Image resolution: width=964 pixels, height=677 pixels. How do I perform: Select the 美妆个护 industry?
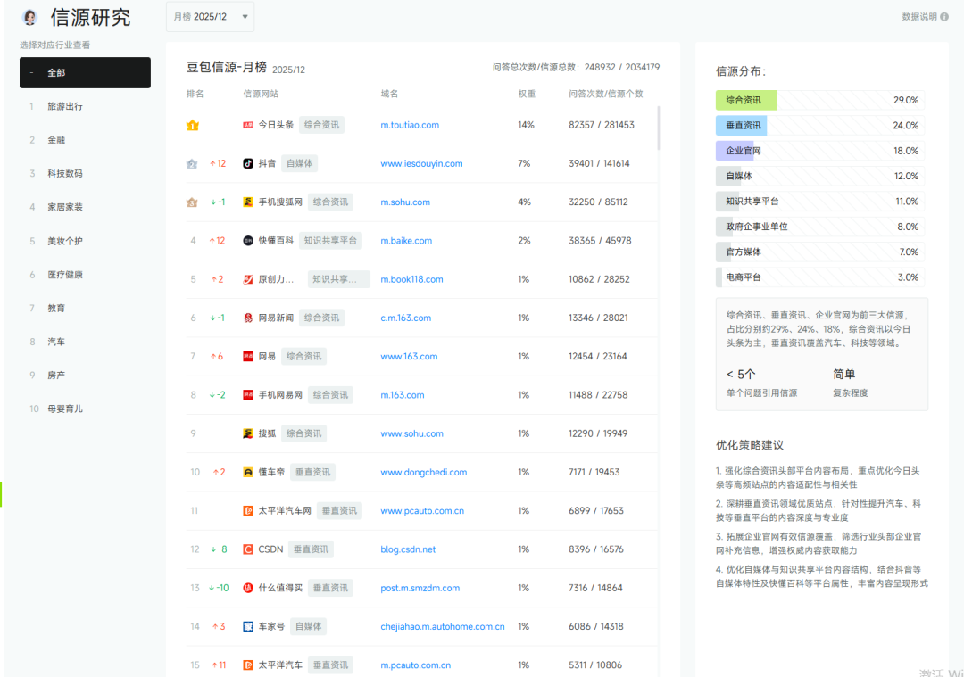pyautogui.click(x=65, y=241)
